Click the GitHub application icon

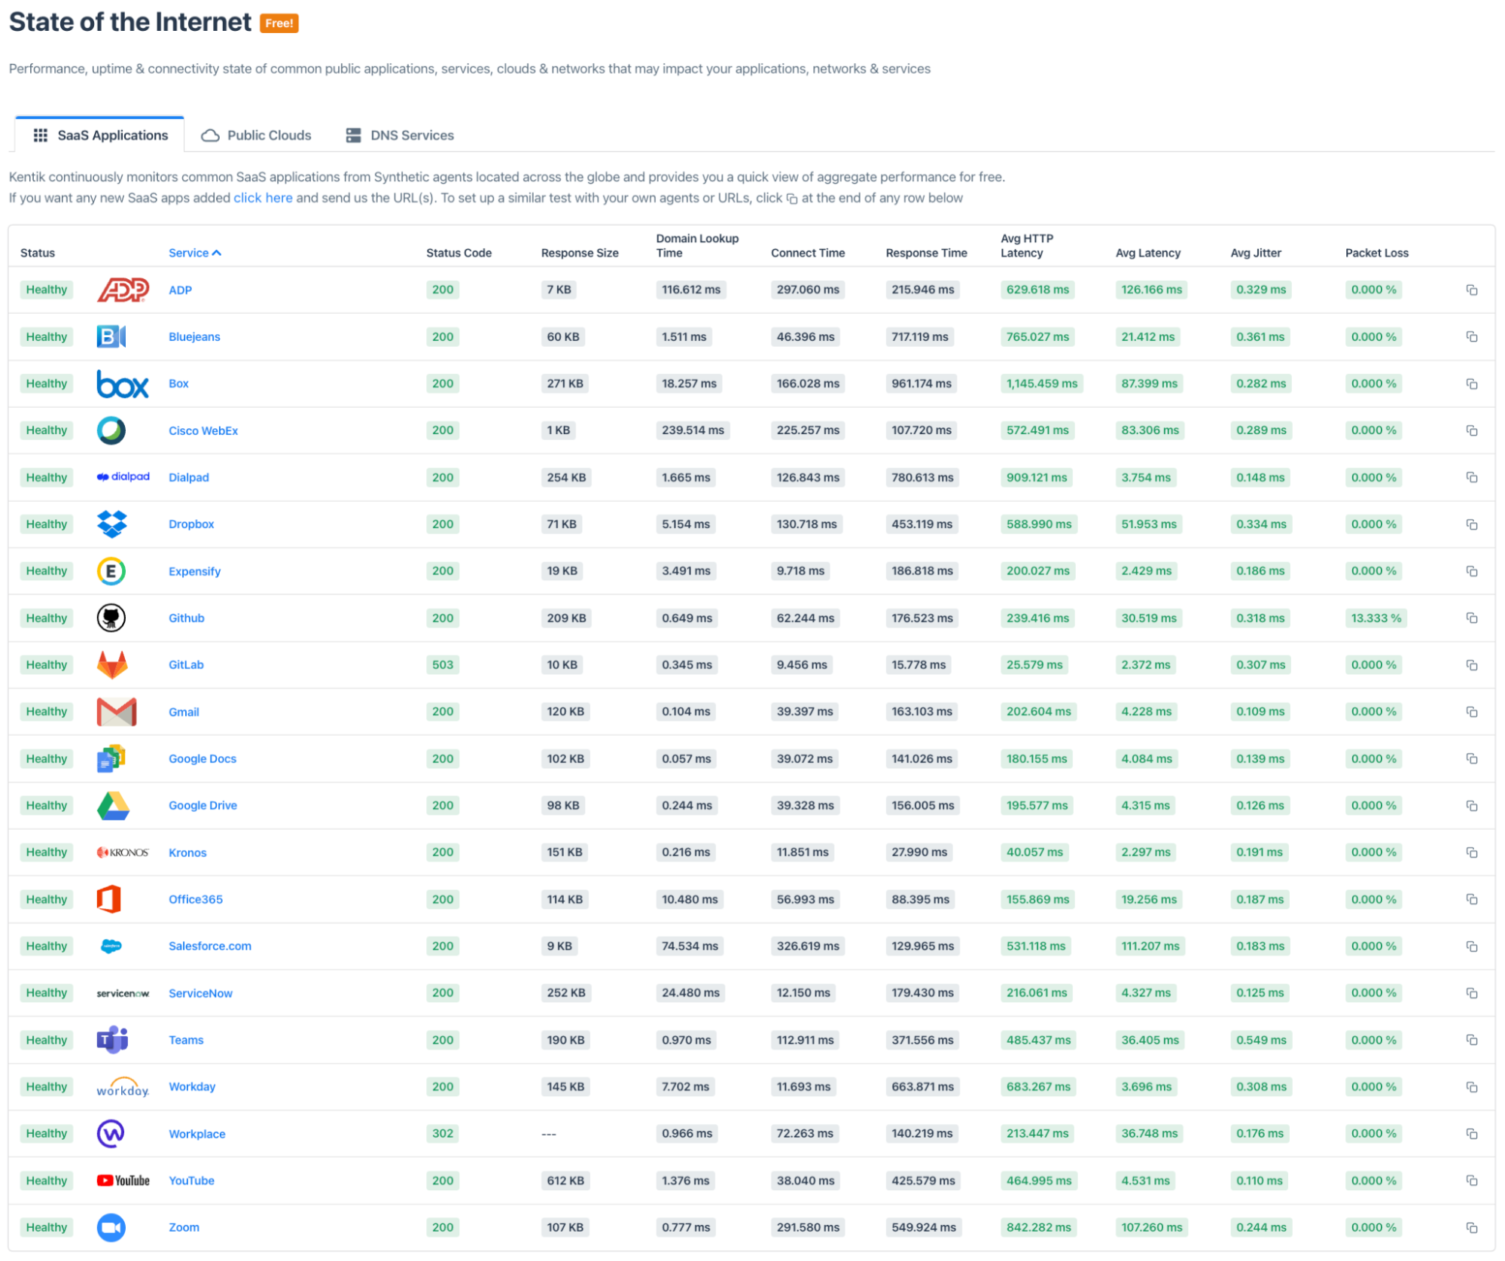click(x=114, y=618)
